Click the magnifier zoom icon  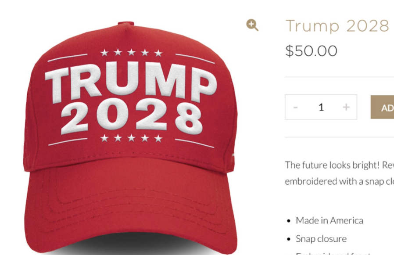click(x=252, y=25)
